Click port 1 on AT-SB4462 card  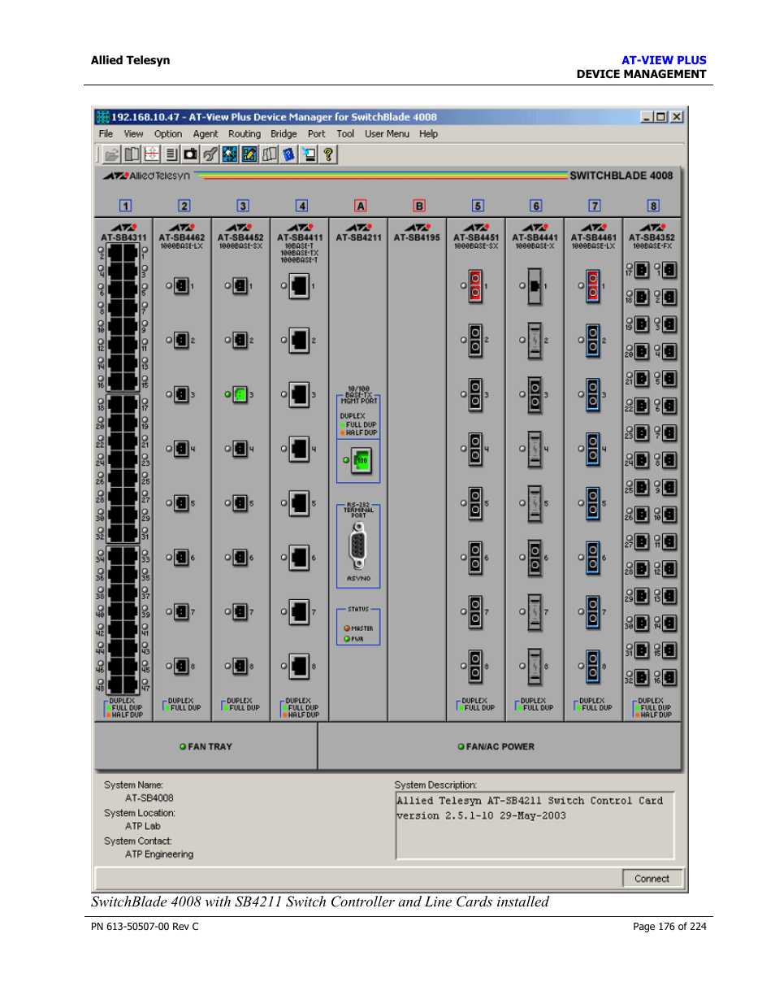(x=182, y=285)
